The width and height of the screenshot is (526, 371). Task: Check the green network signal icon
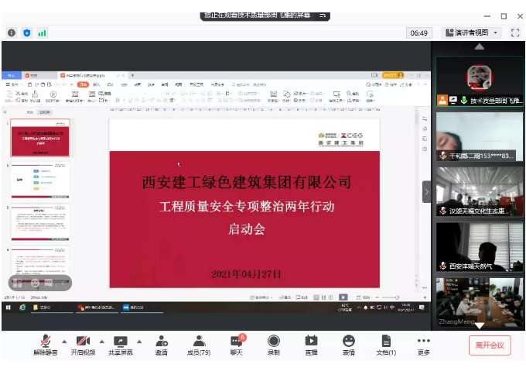coord(42,33)
